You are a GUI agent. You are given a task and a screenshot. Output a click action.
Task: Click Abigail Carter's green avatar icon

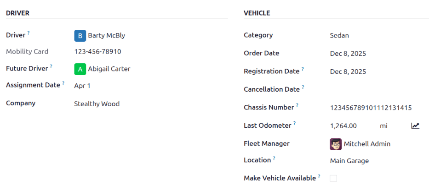(x=80, y=69)
